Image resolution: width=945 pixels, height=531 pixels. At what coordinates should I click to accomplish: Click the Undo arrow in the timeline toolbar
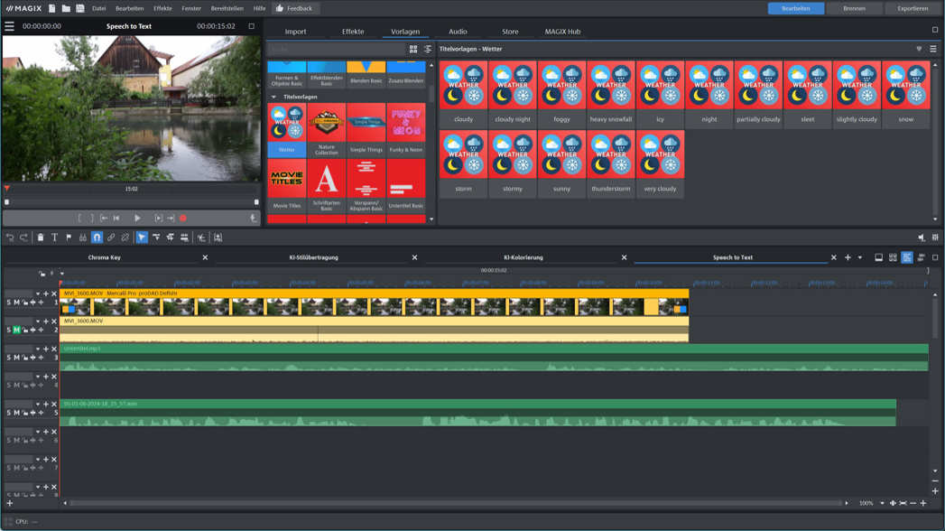(10, 238)
